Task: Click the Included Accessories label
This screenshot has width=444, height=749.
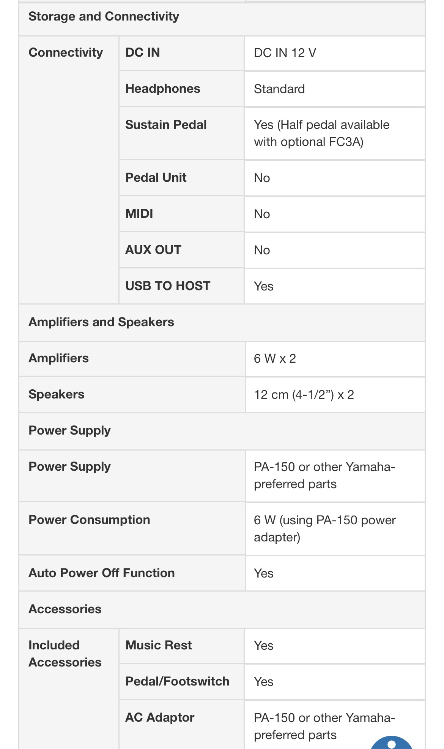Action: [x=65, y=654]
